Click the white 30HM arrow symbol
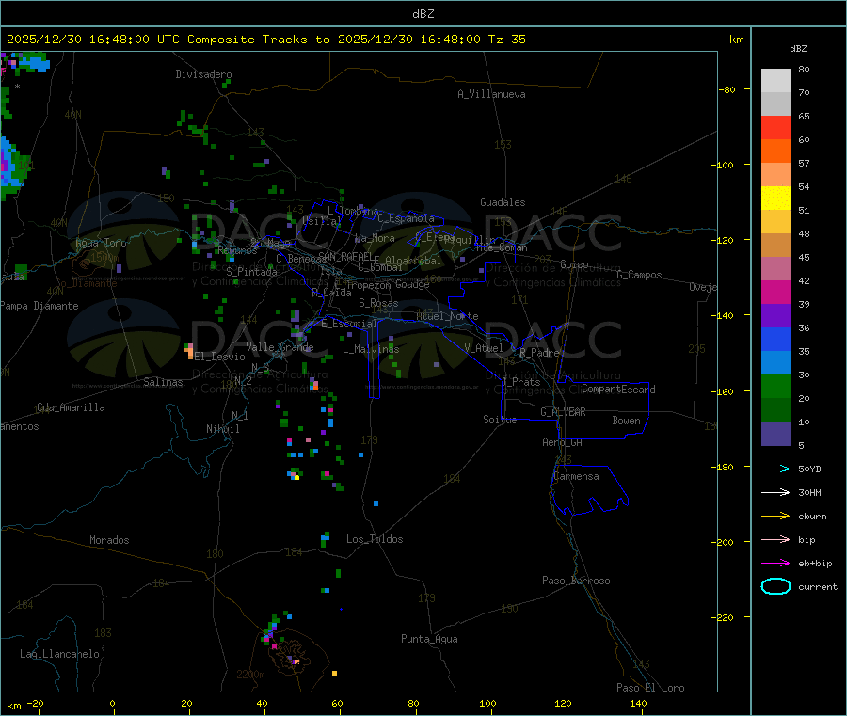 tap(775, 492)
